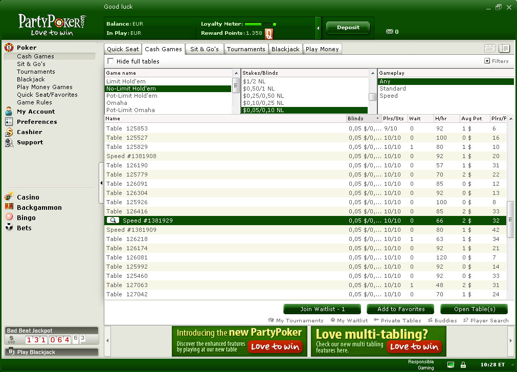Open the Support agent icon
The height and width of the screenshot is (372, 517).
pyautogui.click(x=9, y=142)
